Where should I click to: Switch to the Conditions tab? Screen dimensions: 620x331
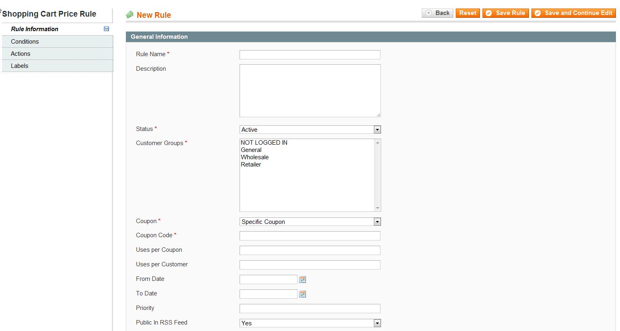(25, 42)
